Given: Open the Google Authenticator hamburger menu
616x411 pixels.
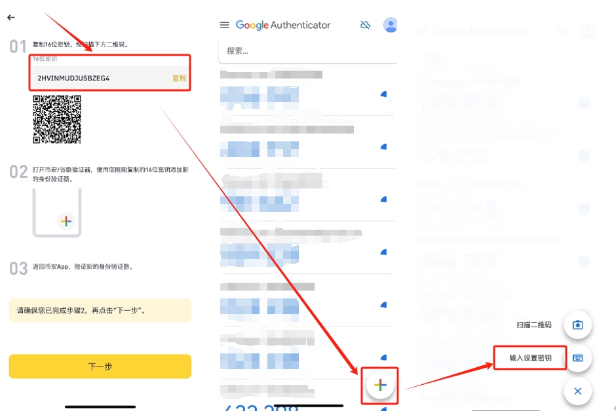Looking at the screenshot, I should coord(224,25).
